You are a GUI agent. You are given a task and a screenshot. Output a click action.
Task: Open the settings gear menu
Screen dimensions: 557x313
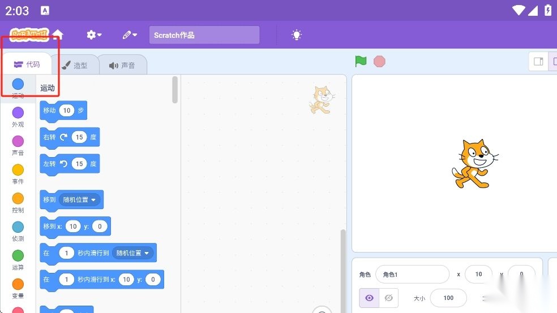94,34
